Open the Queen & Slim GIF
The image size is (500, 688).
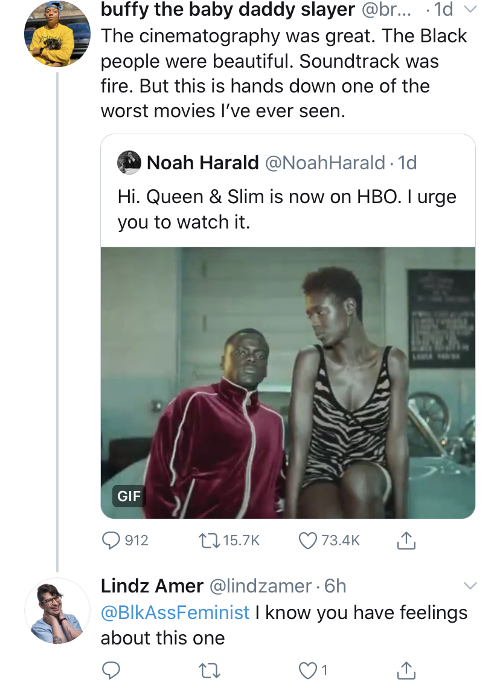tap(288, 383)
